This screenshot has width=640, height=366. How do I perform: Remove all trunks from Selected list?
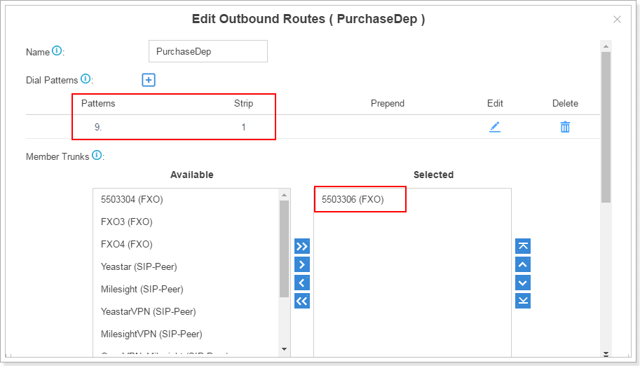click(301, 301)
